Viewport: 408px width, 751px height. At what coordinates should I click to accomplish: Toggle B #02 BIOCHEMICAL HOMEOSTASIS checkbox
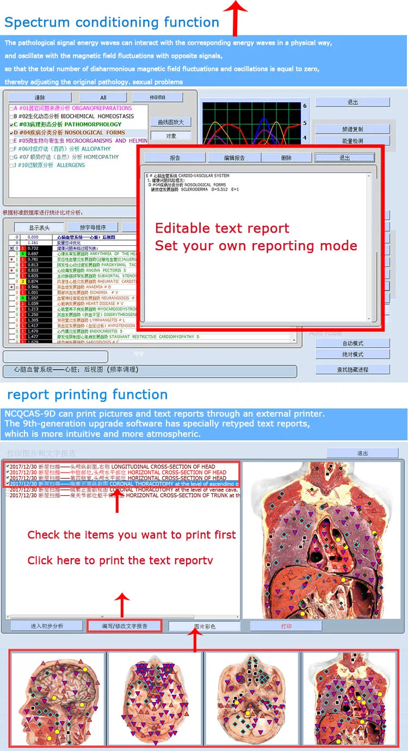11,116
